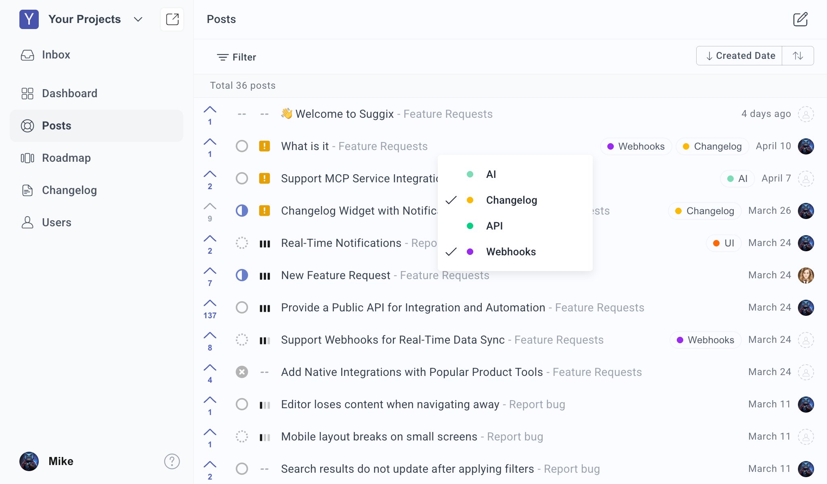This screenshot has height=484, width=827.
Task: Uncheck Webhooks tag in dropdown
Action: pyautogui.click(x=515, y=252)
